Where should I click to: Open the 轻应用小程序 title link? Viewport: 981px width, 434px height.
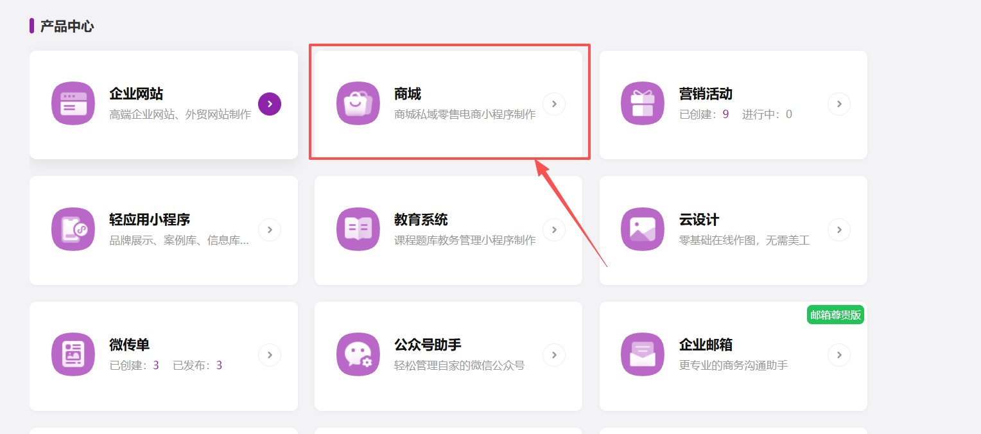(150, 220)
